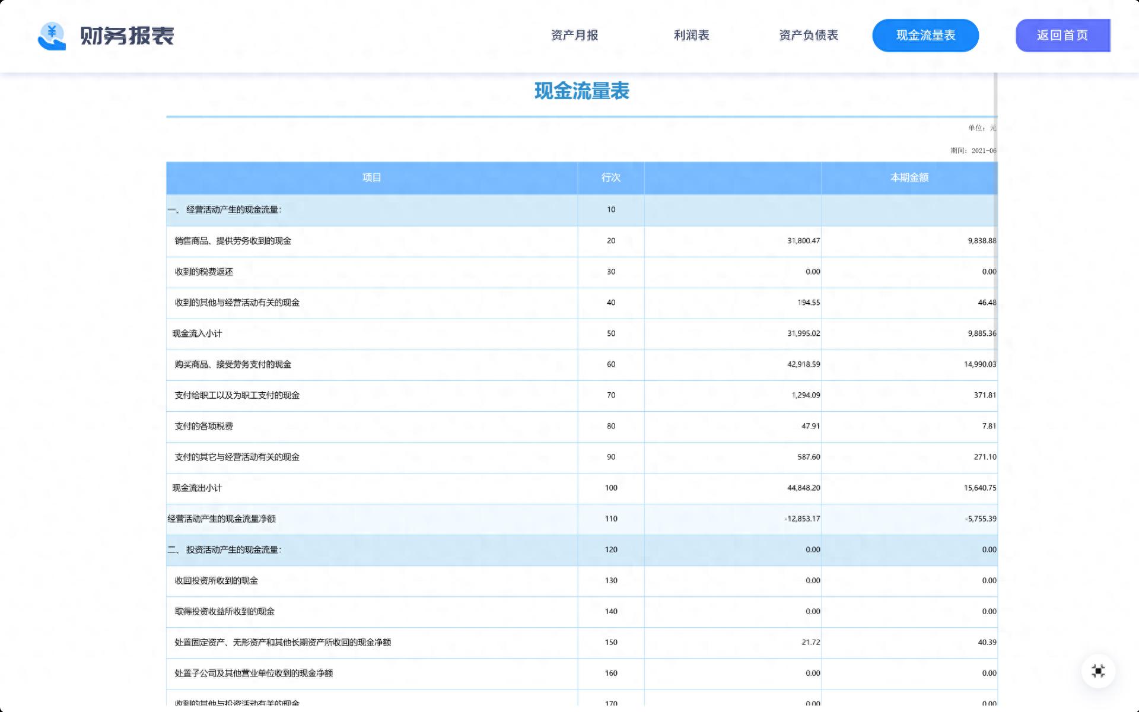Click the shrink/fullscreen icon at bottom right
Viewport: 1139px width, 712px height.
1098,670
